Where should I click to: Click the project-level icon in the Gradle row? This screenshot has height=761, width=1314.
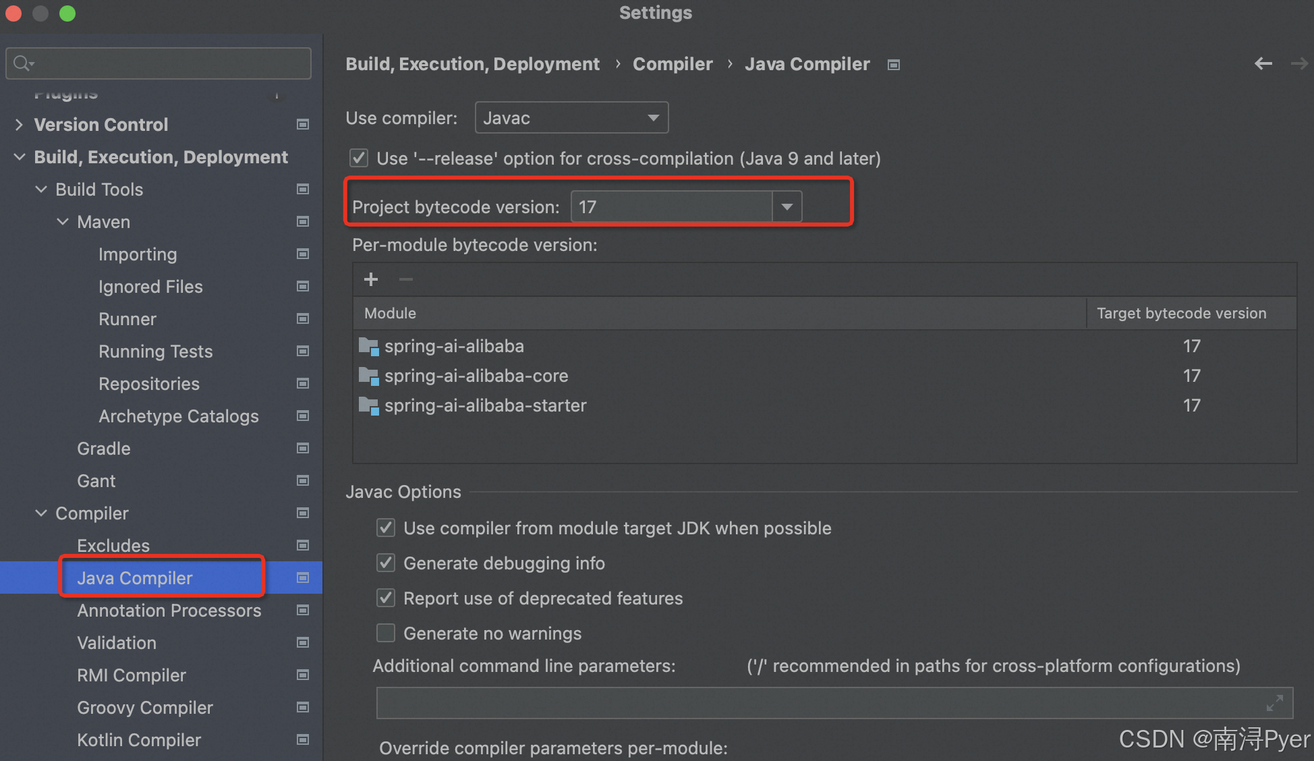(x=303, y=448)
